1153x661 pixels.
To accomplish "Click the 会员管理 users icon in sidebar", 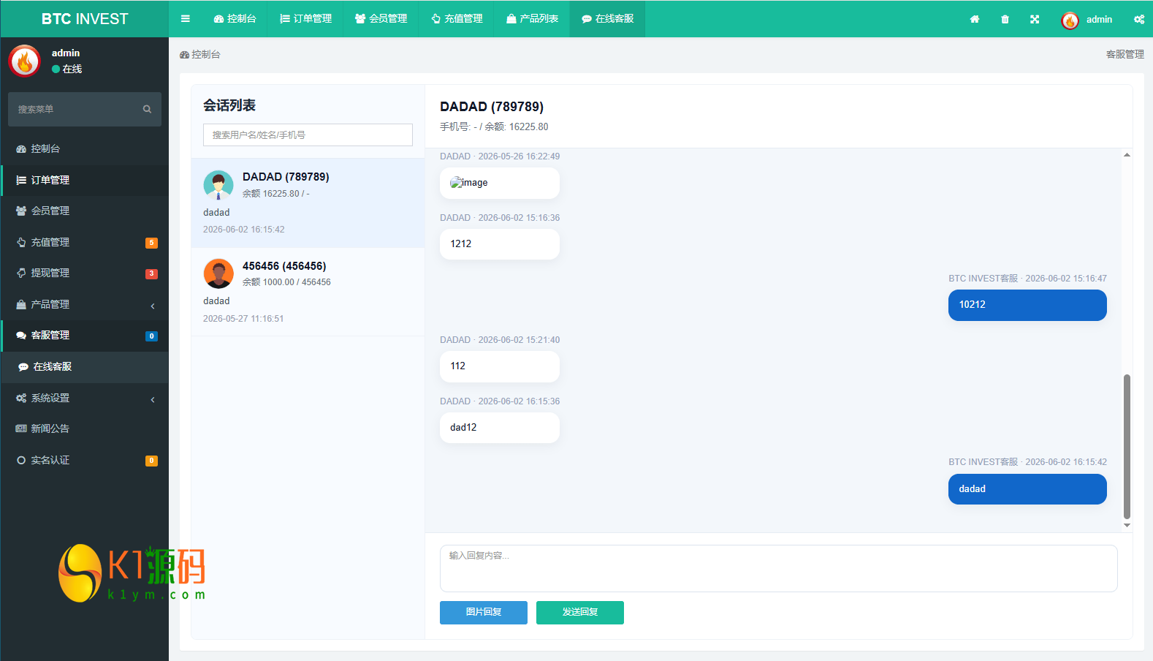I will click(21, 211).
